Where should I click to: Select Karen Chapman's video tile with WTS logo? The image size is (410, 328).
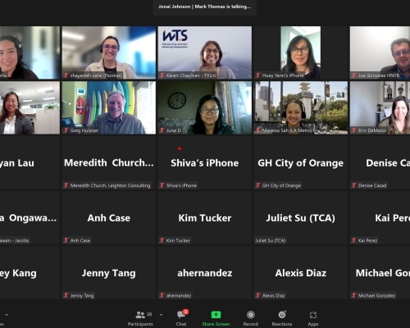205,52
